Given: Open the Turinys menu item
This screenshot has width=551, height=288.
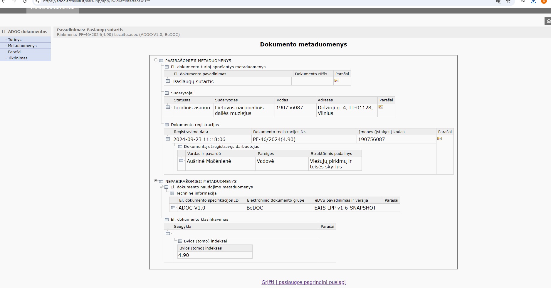Looking at the screenshot, I should [x=15, y=39].
